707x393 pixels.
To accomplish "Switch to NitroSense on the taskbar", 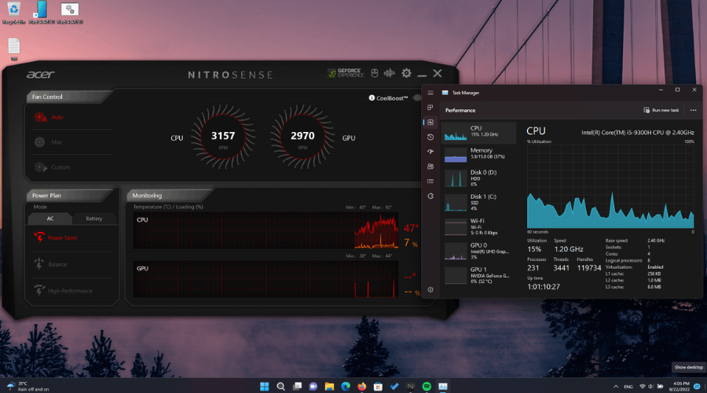I will point(410,386).
